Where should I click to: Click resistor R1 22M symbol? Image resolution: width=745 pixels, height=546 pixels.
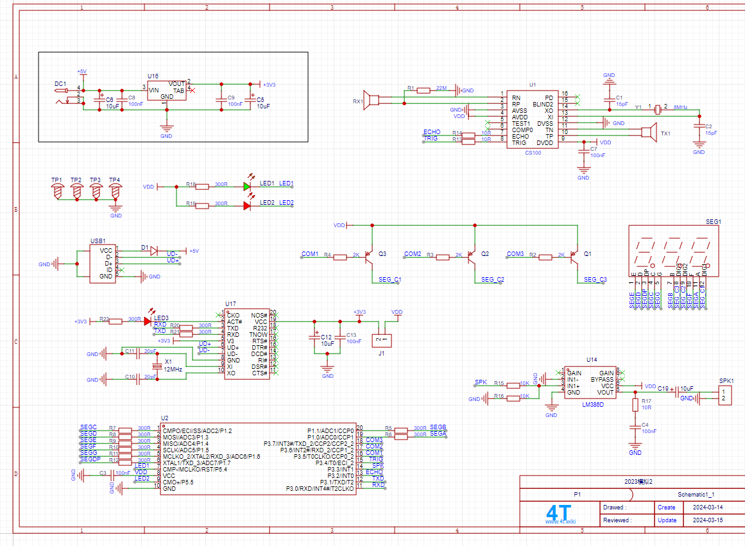coord(424,90)
